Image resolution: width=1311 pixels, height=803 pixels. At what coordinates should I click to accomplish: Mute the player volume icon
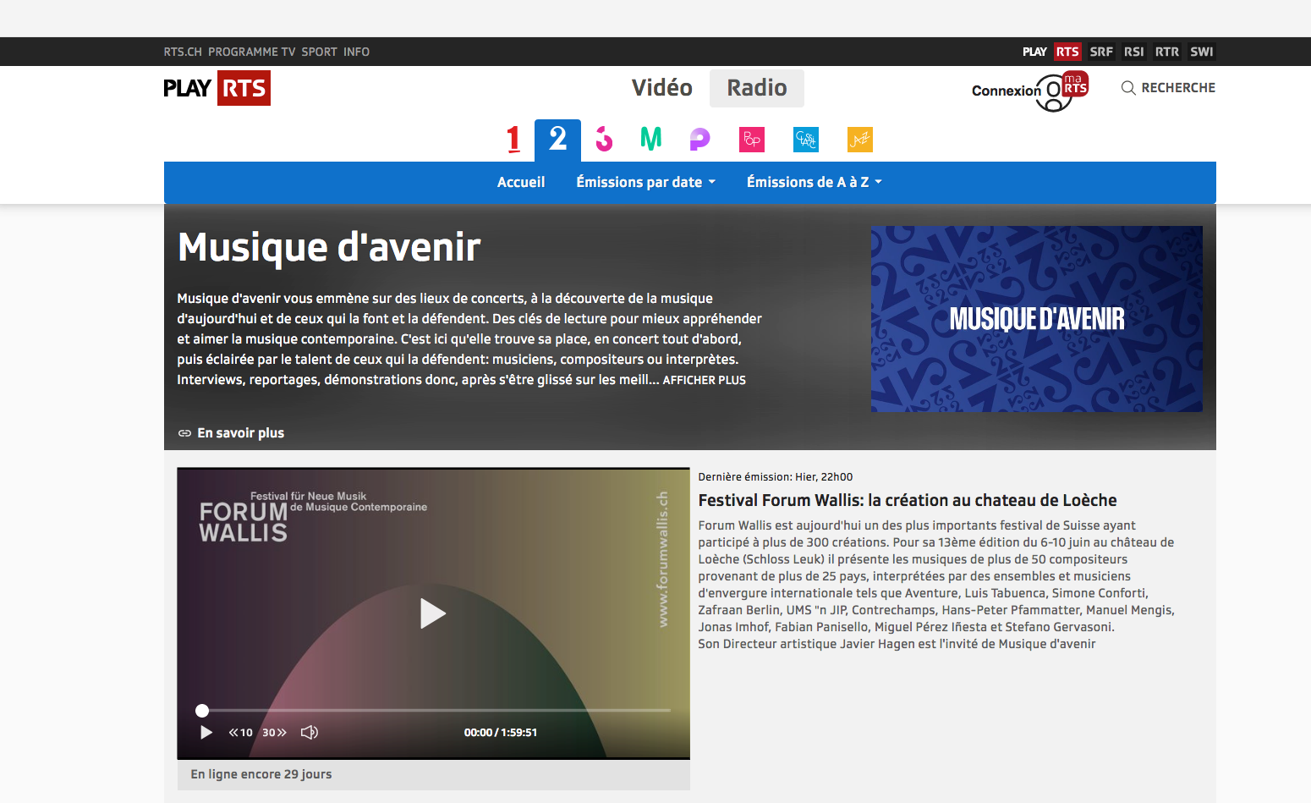(310, 733)
